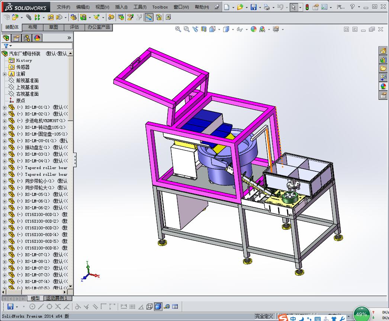Click the Rebuild traffic light icon
This screenshot has height=321, width=389.
tap(307, 7)
